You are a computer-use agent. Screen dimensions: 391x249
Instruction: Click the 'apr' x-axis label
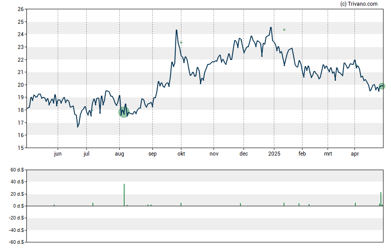354,154
